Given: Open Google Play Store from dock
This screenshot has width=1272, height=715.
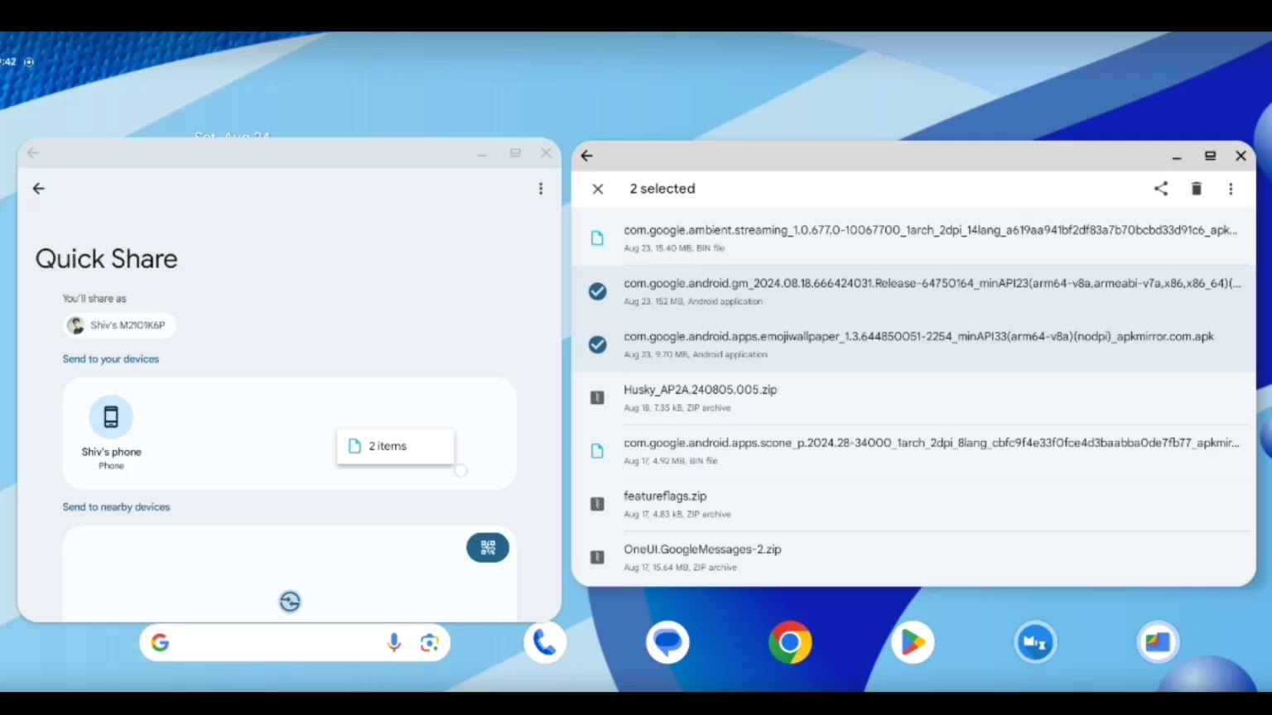Looking at the screenshot, I should click(913, 642).
